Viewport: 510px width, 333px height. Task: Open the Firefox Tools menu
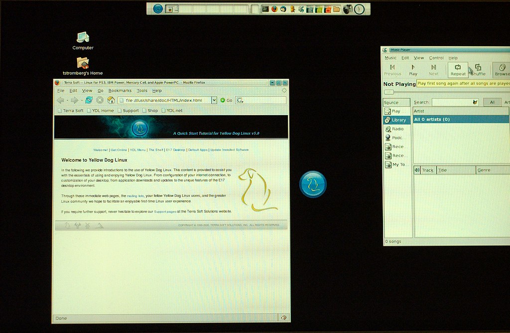[142, 91]
